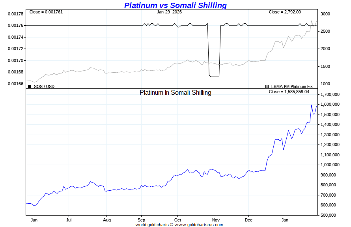
Task: Click the 0.00178 left axis label
Action: 15,14
